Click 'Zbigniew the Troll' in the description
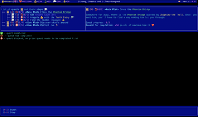 coord(171,15)
